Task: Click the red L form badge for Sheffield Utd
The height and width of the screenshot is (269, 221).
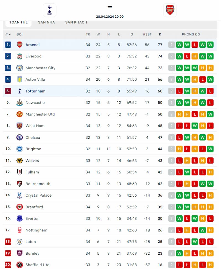Action: pos(179,265)
